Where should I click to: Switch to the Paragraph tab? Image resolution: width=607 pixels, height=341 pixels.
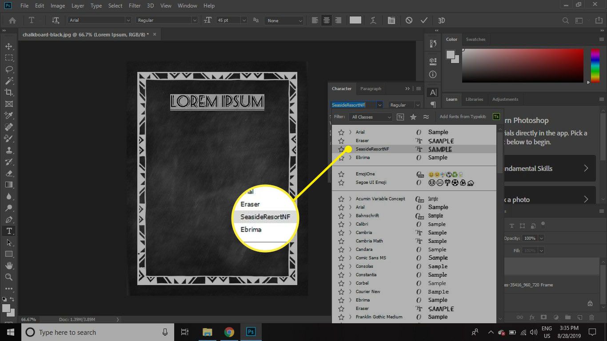(371, 88)
